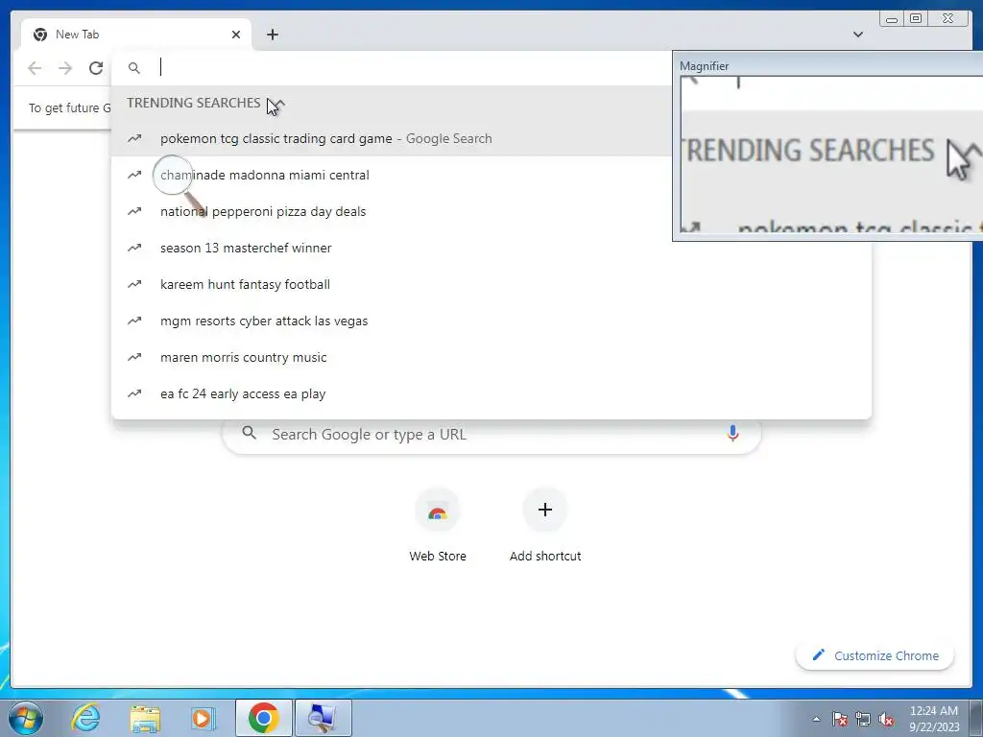Click trending icon beside national pepperoni pizza row
Image resolution: width=983 pixels, height=737 pixels.
pyautogui.click(x=134, y=211)
